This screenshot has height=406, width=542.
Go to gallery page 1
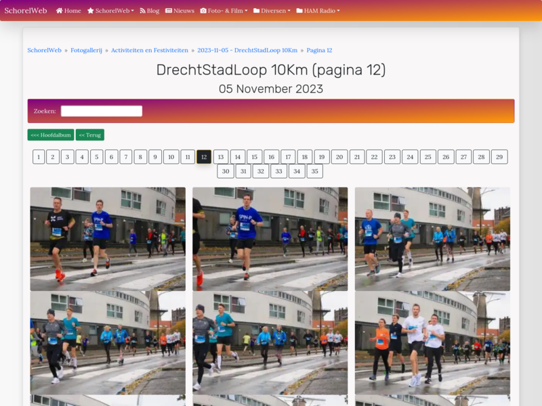pos(39,157)
